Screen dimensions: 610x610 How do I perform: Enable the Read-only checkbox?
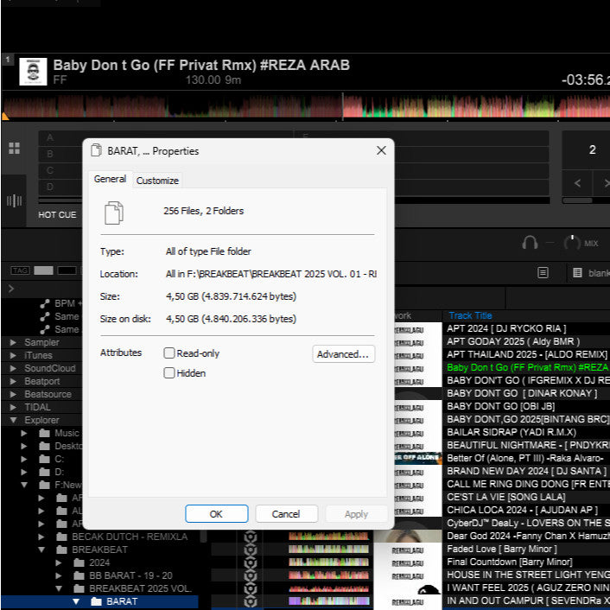tap(169, 353)
